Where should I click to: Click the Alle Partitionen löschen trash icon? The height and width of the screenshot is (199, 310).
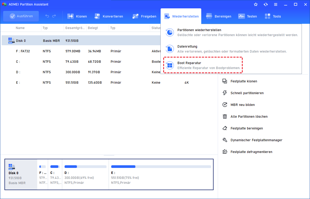pos(225,117)
